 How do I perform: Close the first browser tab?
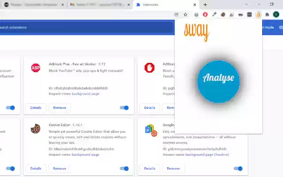pos(63,5)
